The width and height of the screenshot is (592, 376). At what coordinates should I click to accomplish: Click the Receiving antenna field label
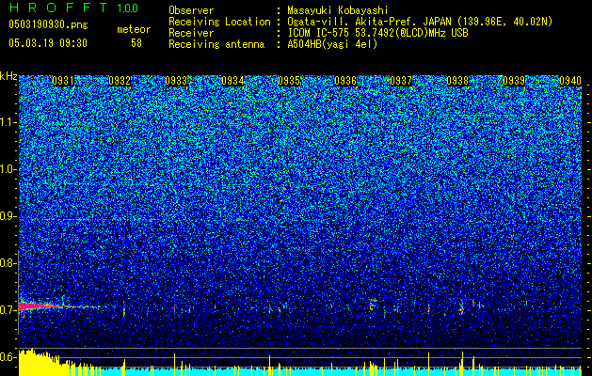tap(216, 44)
